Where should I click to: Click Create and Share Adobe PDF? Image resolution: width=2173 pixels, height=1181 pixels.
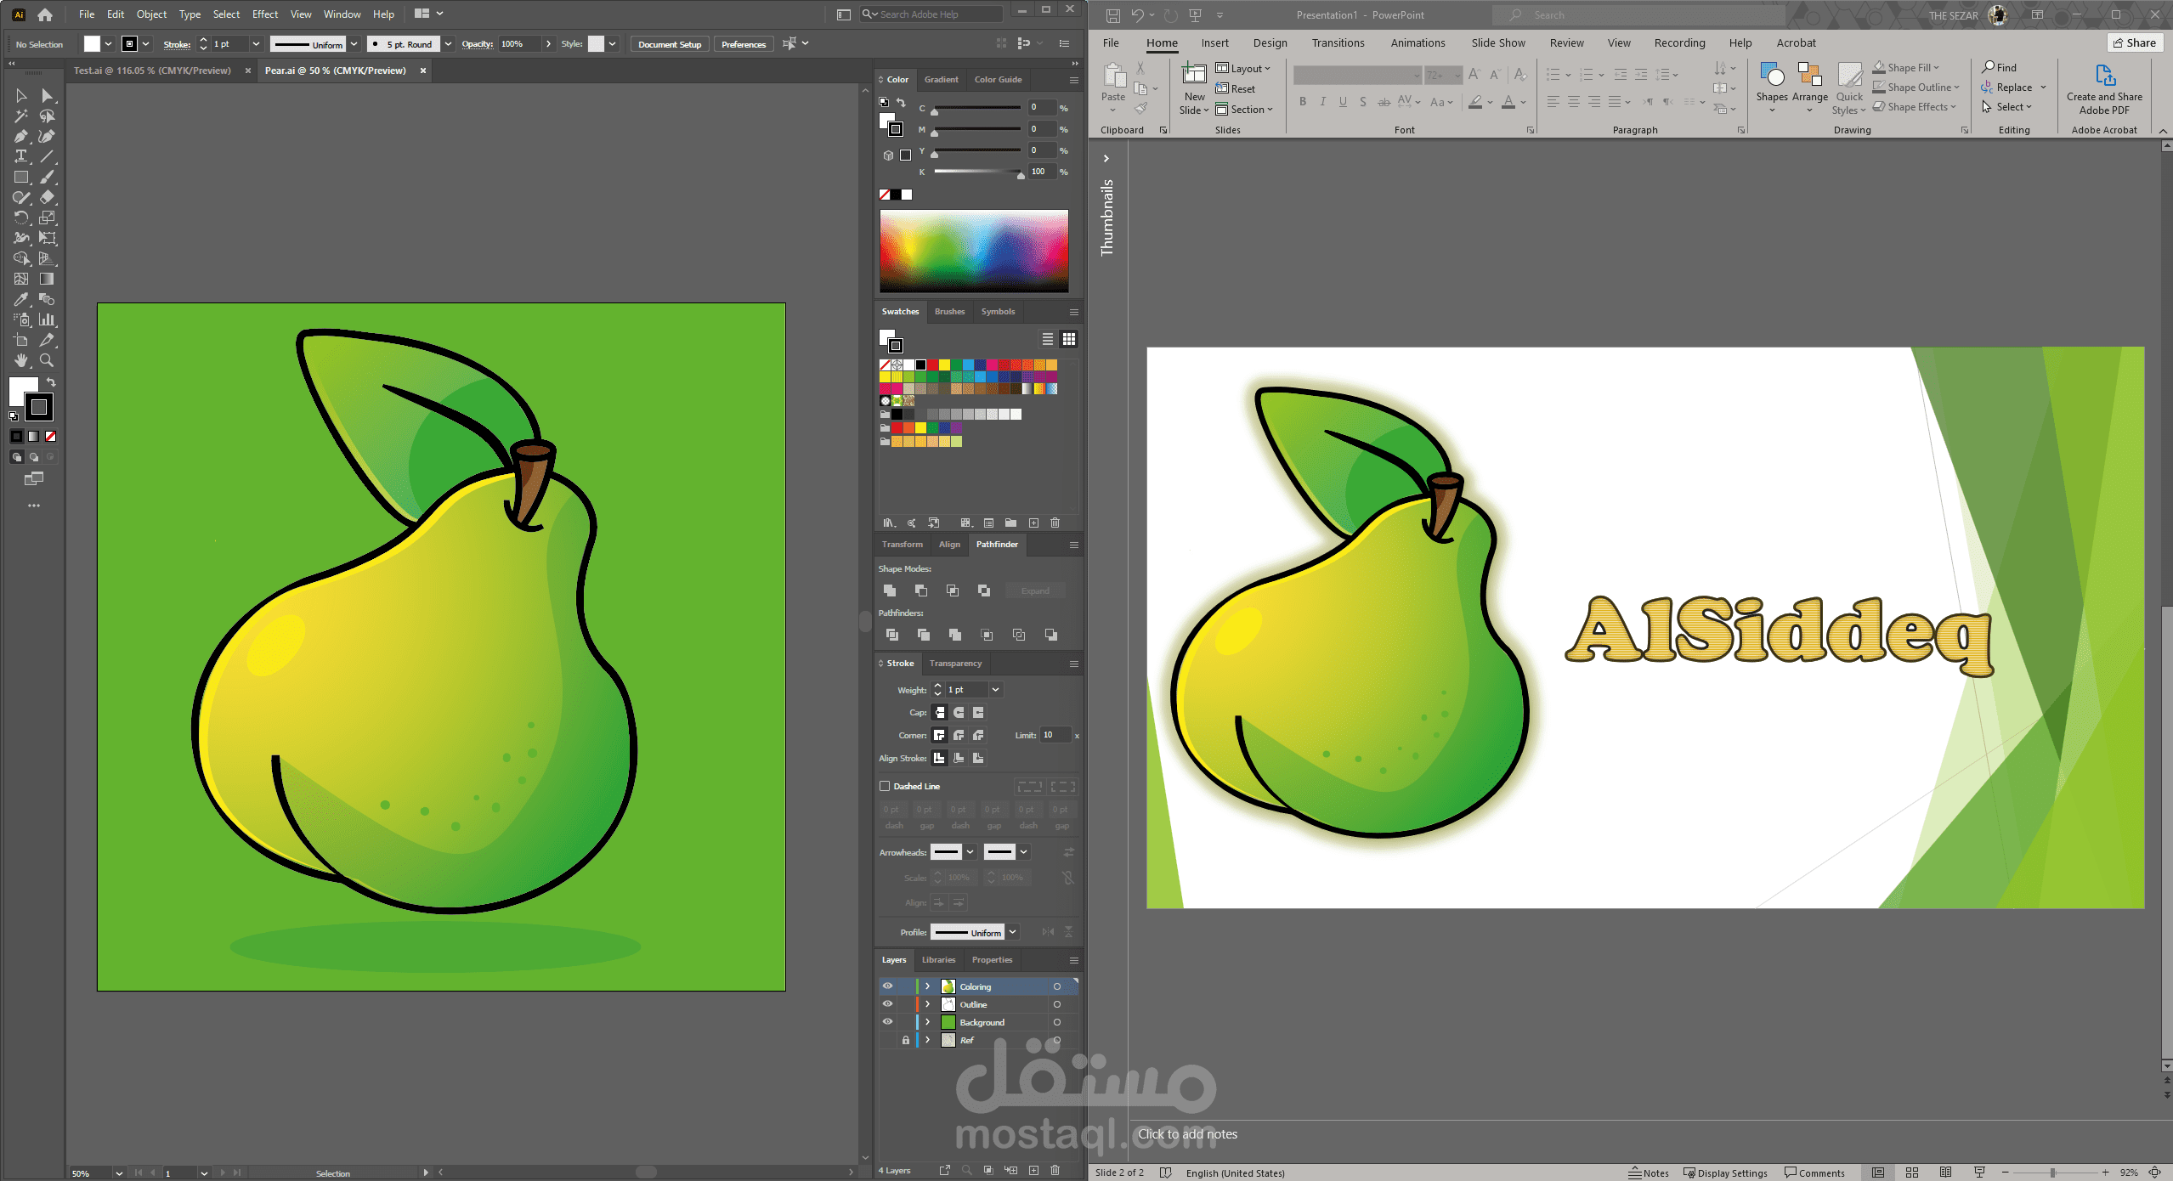[2104, 90]
